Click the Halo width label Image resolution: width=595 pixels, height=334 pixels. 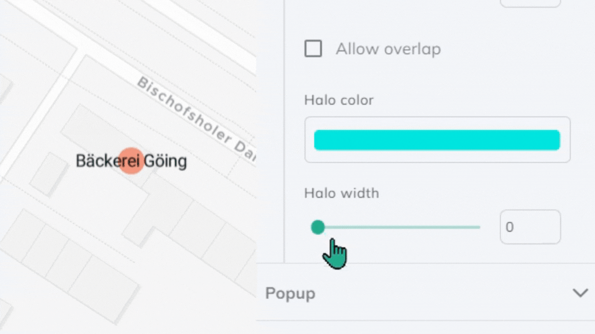click(341, 193)
